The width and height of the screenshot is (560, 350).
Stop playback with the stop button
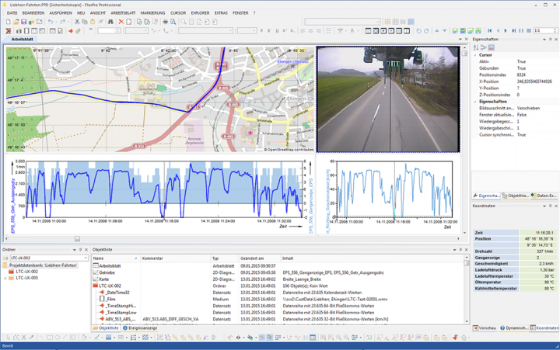529,31
